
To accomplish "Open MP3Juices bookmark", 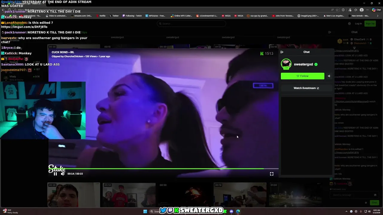I will click(155, 16).
